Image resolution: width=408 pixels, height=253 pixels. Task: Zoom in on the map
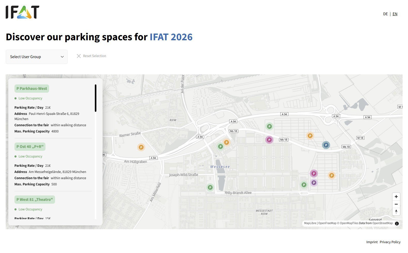(x=396, y=197)
